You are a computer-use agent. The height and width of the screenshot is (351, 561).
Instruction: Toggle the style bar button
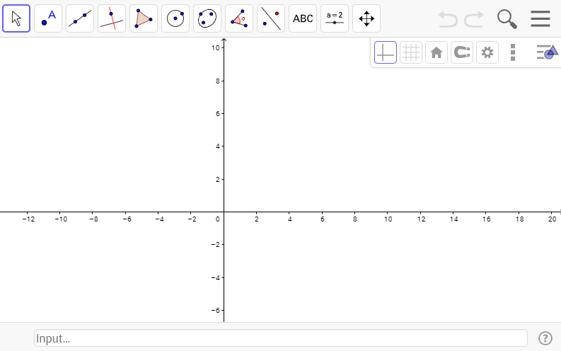coord(547,52)
